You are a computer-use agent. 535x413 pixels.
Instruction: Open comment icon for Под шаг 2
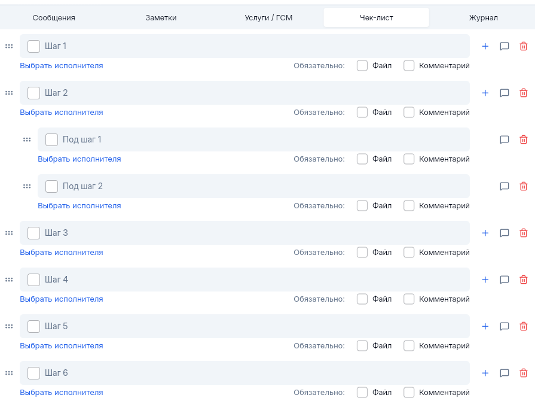point(504,186)
